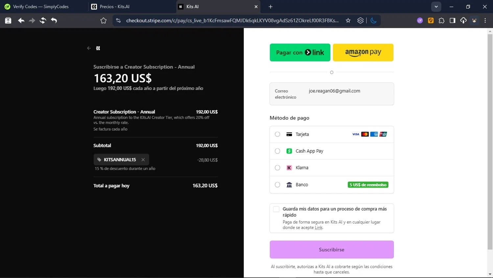Click the 163,20 US$ headline price
This screenshot has height=278, width=493.
123,78
